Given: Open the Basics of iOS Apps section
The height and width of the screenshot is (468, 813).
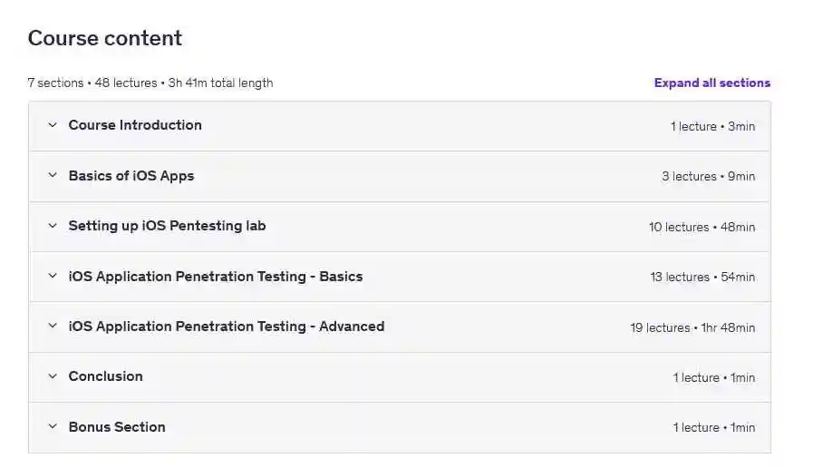Looking at the screenshot, I should tap(131, 176).
